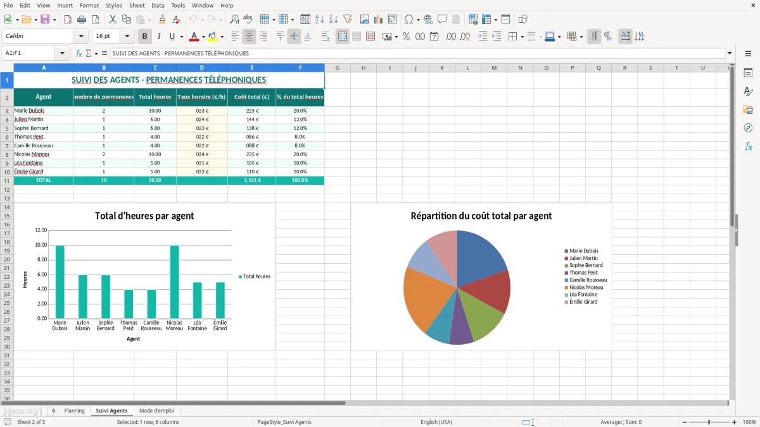760x427 pixels.
Task: Open Borders dropdown arrow
Action: (x=521, y=37)
